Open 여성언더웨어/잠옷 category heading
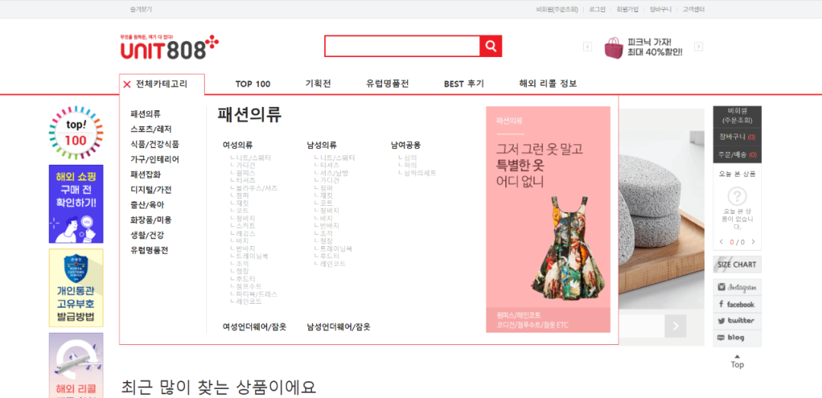The image size is (822, 398). (x=254, y=327)
